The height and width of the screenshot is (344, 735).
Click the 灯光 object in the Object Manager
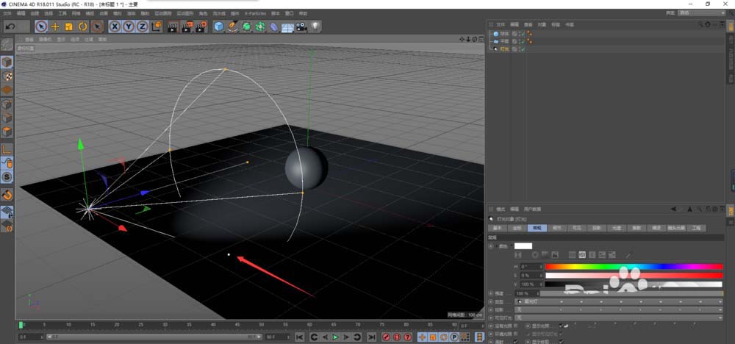point(503,49)
